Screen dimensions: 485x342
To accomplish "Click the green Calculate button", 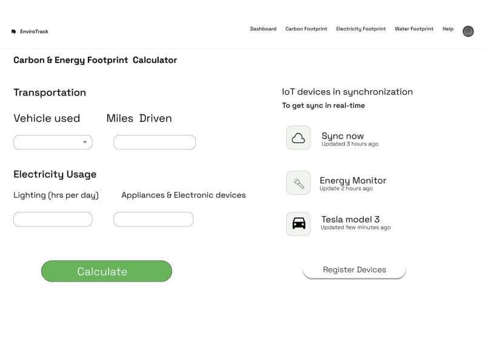I will pyautogui.click(x=107, y=271).
